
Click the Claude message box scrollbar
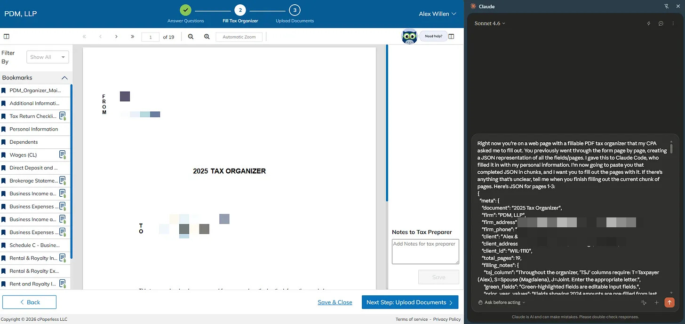671,148
